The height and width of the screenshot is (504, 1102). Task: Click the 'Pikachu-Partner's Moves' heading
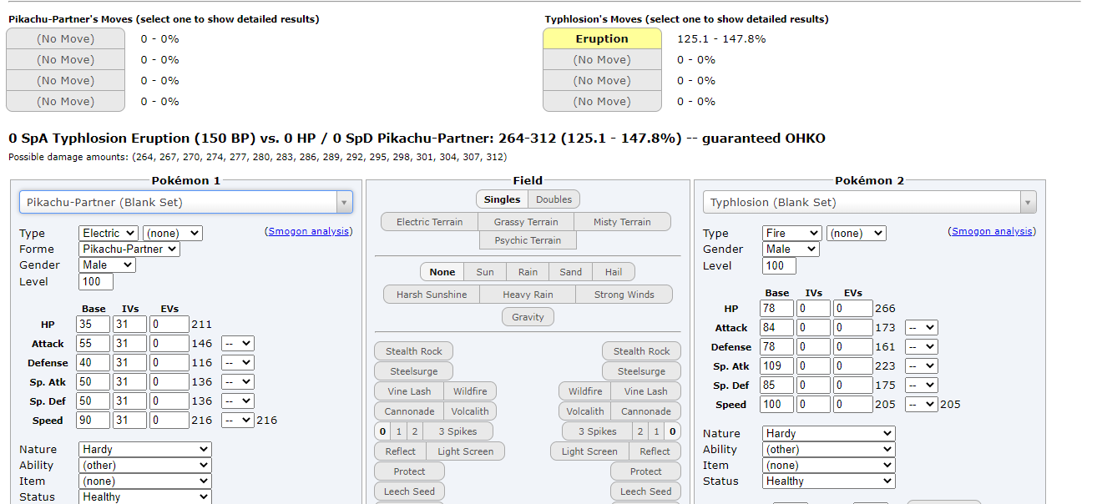tap(164, 19)
